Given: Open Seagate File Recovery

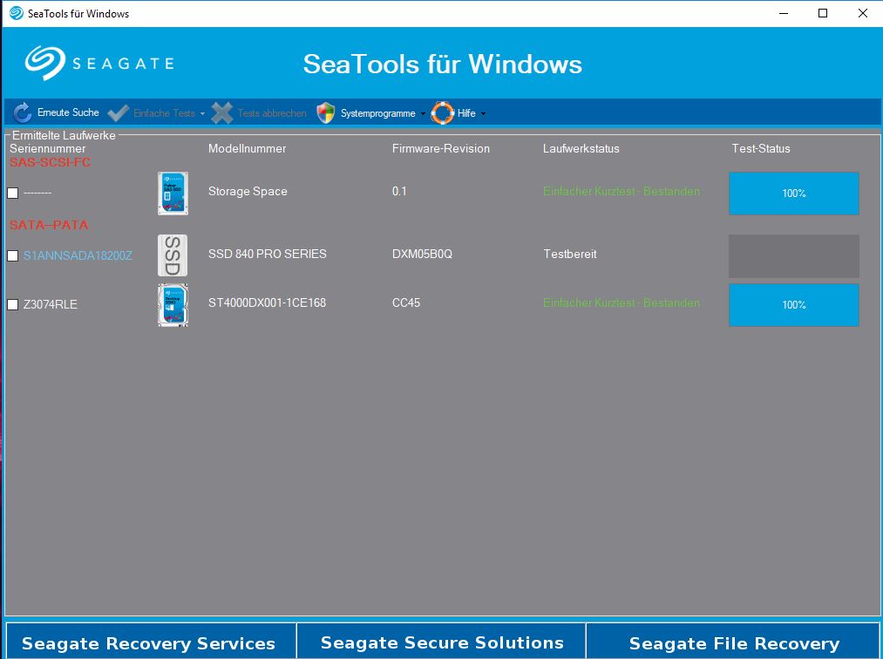Looking at the screenshot, I should coord(733,641).
